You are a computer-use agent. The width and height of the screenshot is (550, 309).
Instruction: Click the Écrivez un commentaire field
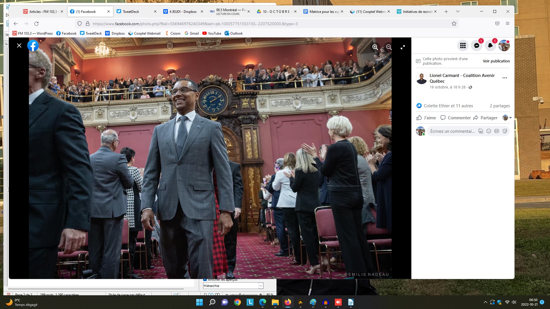452,131
